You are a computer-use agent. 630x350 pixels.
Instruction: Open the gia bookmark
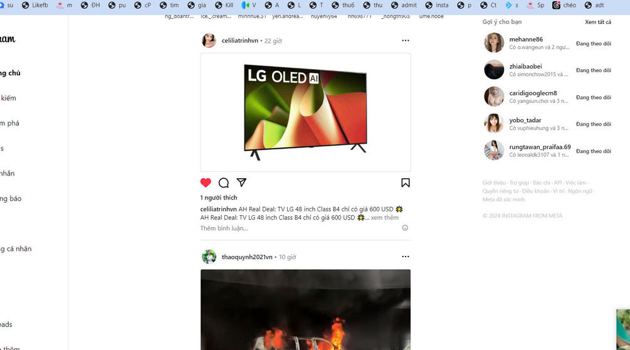(197, 5)
